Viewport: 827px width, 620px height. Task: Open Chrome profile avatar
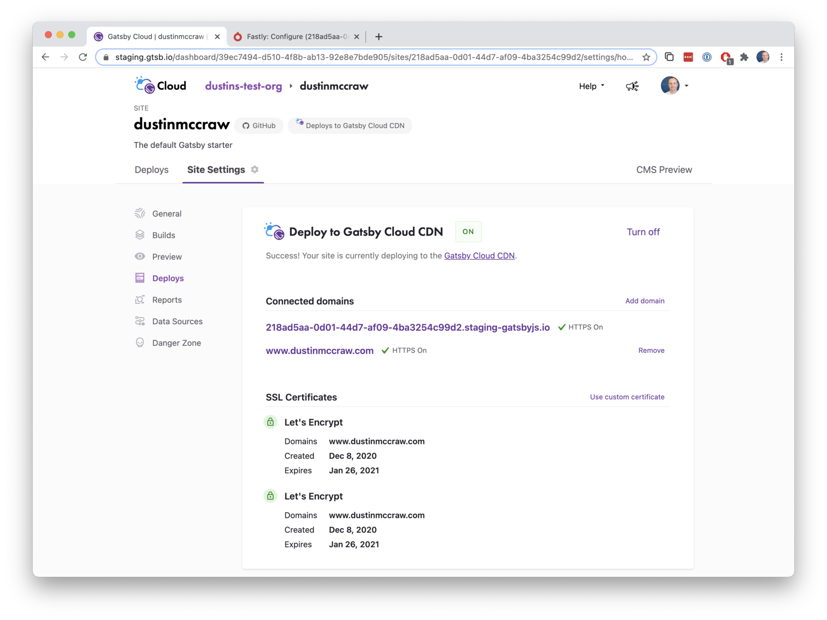pyautogui.click(x=763, y=57)
